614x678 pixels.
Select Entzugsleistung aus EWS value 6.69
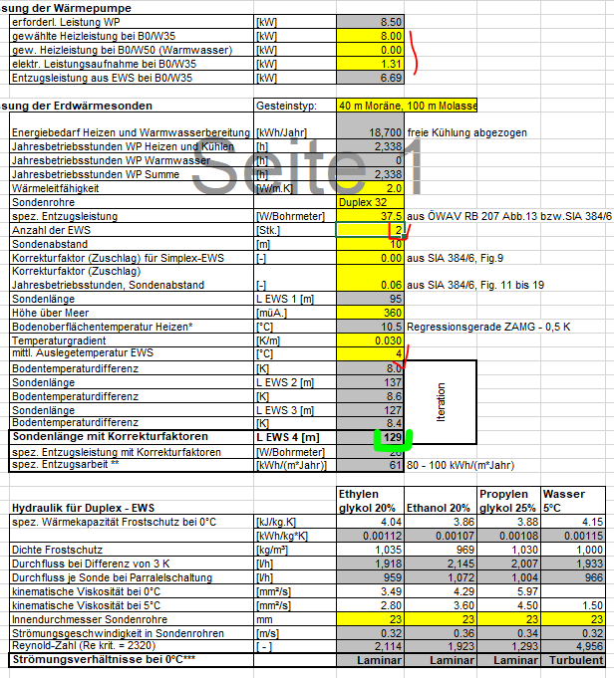[x=370, y=78]
